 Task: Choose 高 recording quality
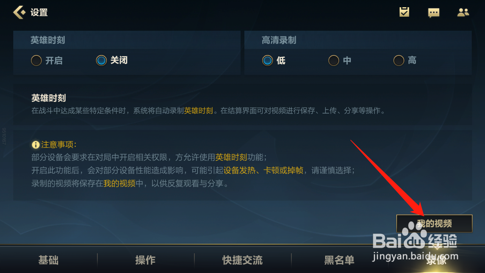click(405, 60)
